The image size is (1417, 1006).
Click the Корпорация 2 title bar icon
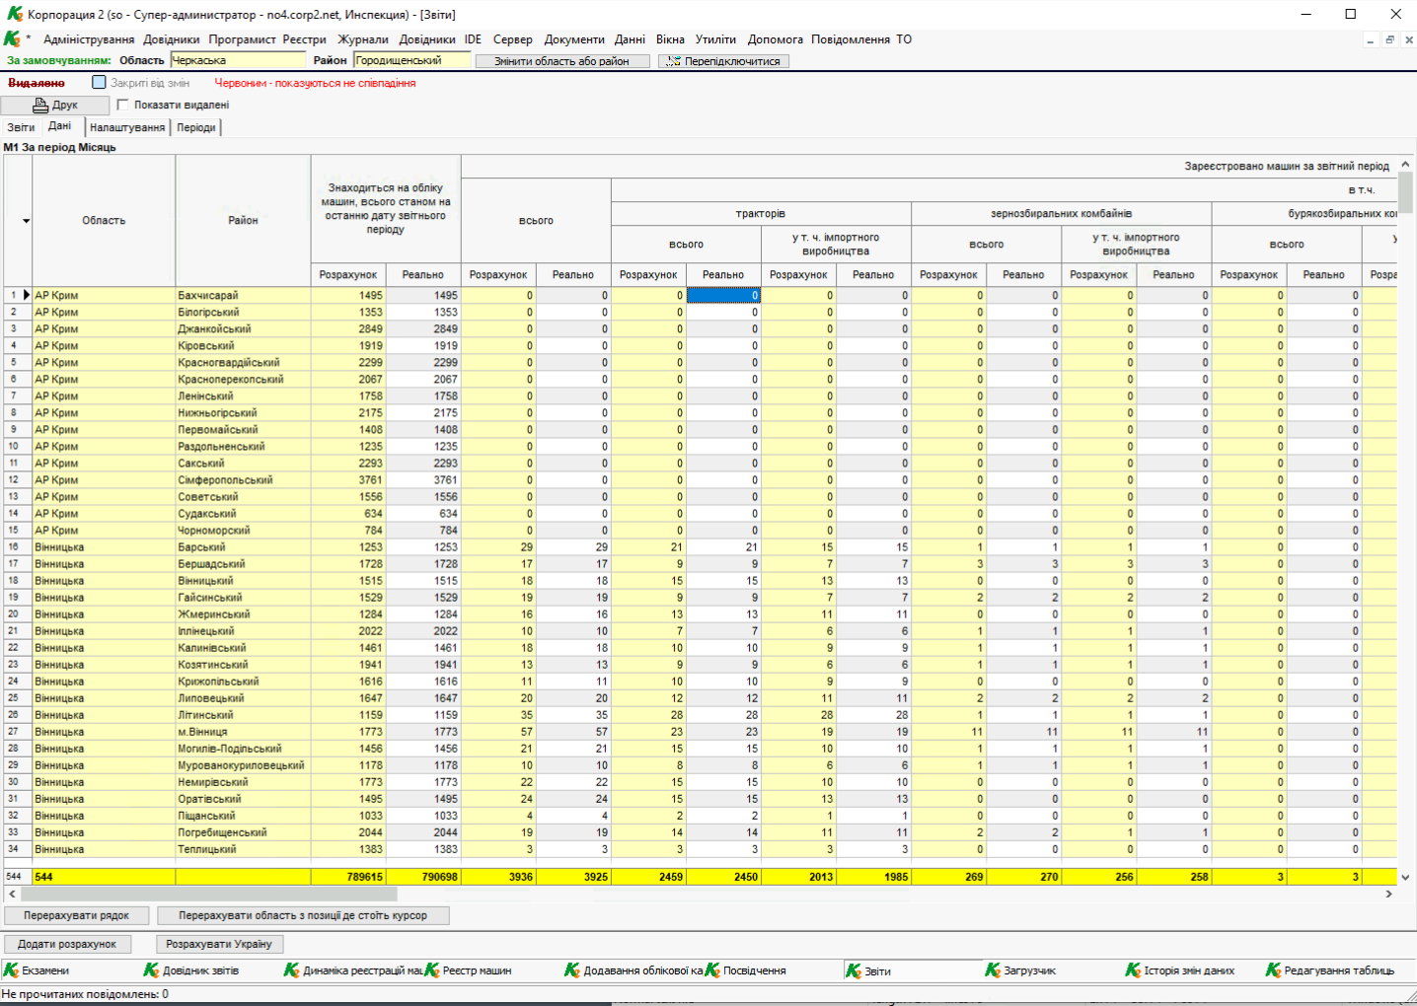pyautogui.click(x=14, y=14)
